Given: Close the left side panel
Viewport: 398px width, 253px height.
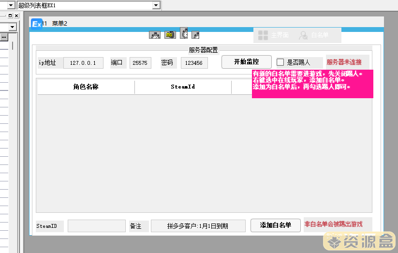Looking at the screenshot, I should click(x=16, y=15).
